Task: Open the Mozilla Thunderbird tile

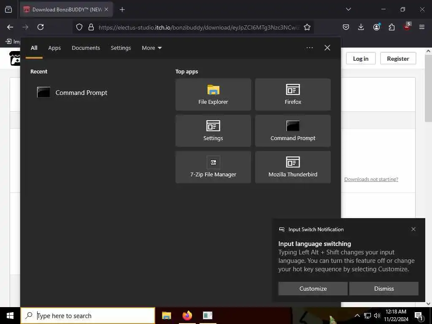Action: [293, 167]
